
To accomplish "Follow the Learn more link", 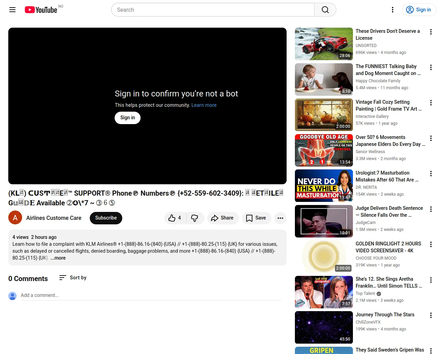I will (x=204, y=105).
